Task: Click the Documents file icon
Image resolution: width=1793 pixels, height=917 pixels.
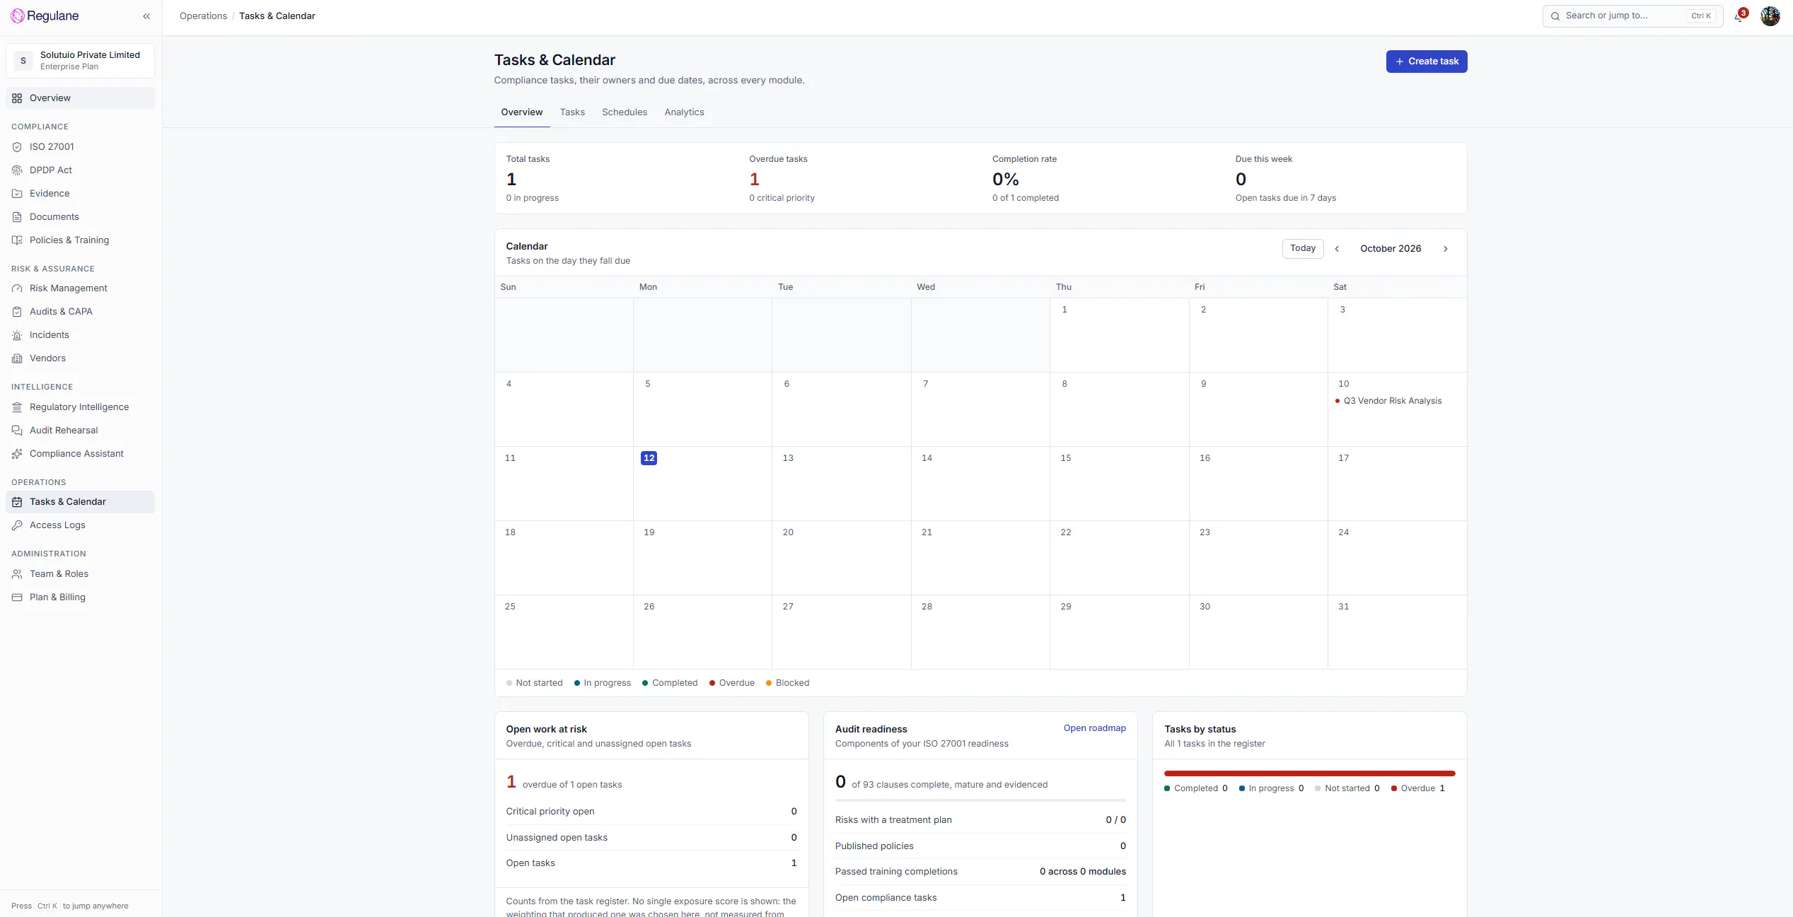Action: (x=17, y=217)
